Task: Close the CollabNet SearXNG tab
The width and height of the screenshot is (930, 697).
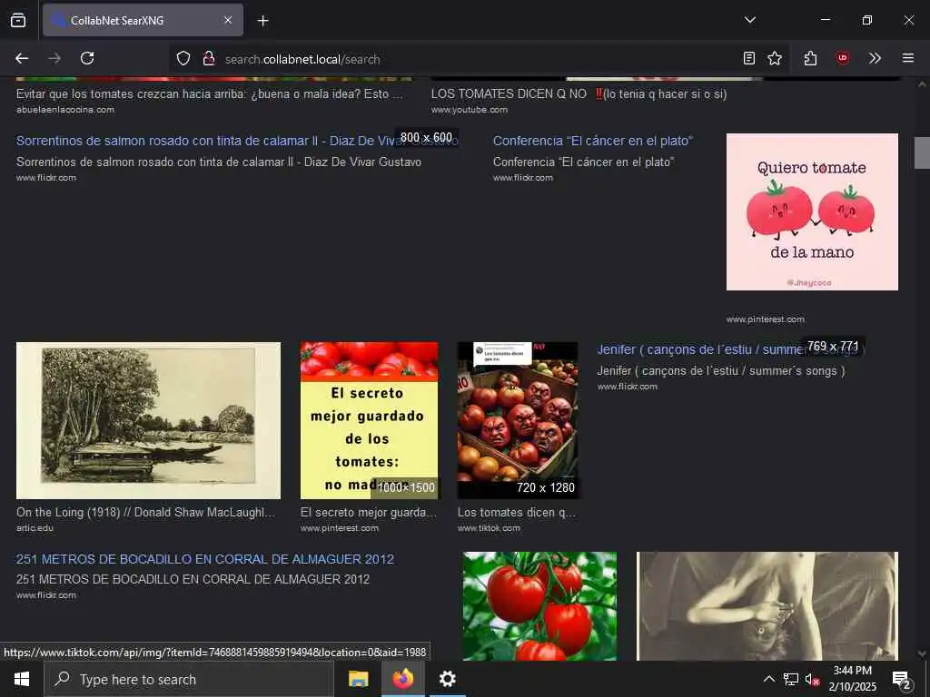Action: point(228,20)
